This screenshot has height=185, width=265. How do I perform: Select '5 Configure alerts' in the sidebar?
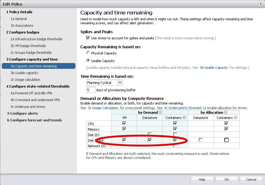point(22,113)
